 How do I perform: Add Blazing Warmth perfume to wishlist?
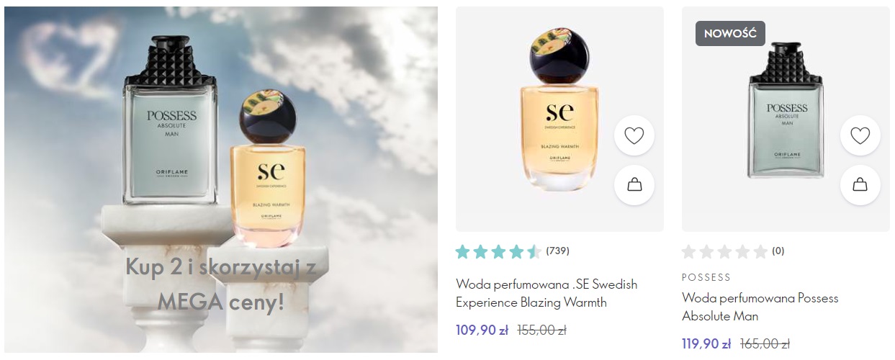point(634,135)
